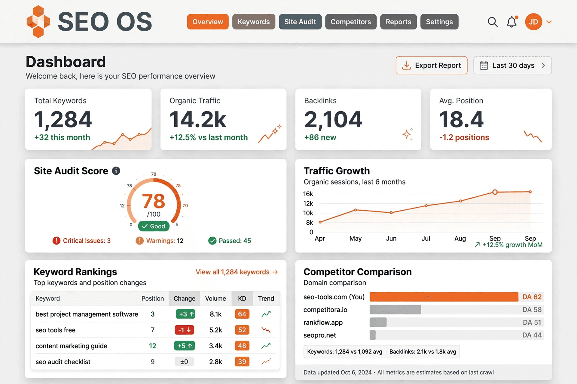Open the Site Audit tab
Screen dimensions: 577x384
point(300,22)
